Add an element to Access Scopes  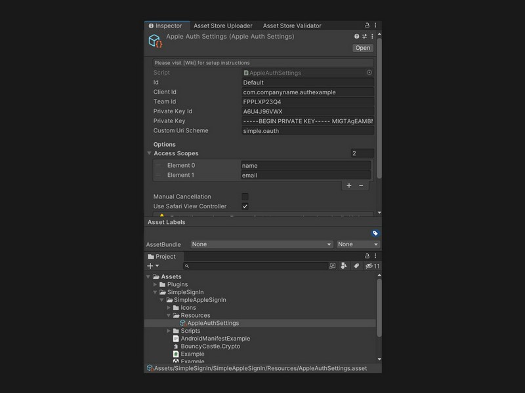point(349,185)
